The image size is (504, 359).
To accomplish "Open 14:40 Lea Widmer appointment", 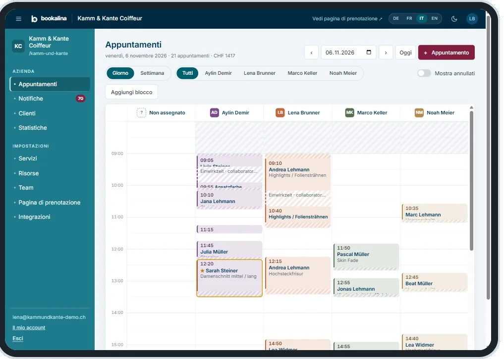I will (435, 342).
